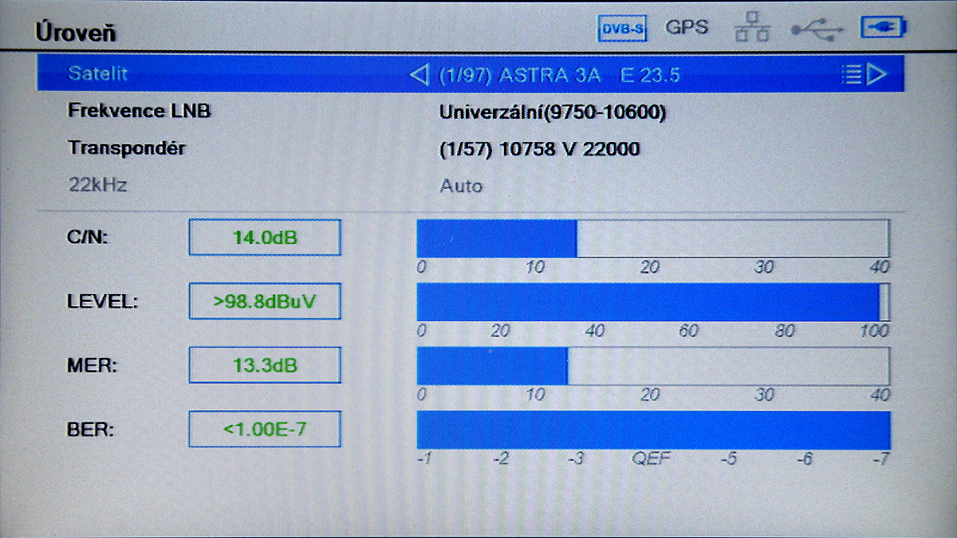
Task: Click the network connection status icon
Action: [751, 28]
